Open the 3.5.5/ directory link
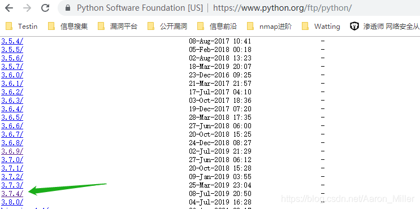This screenshot has width=420, height=209. (12, 50)
